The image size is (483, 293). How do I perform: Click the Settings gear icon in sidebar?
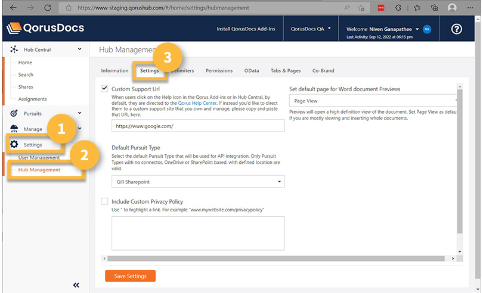coord(14,144)
